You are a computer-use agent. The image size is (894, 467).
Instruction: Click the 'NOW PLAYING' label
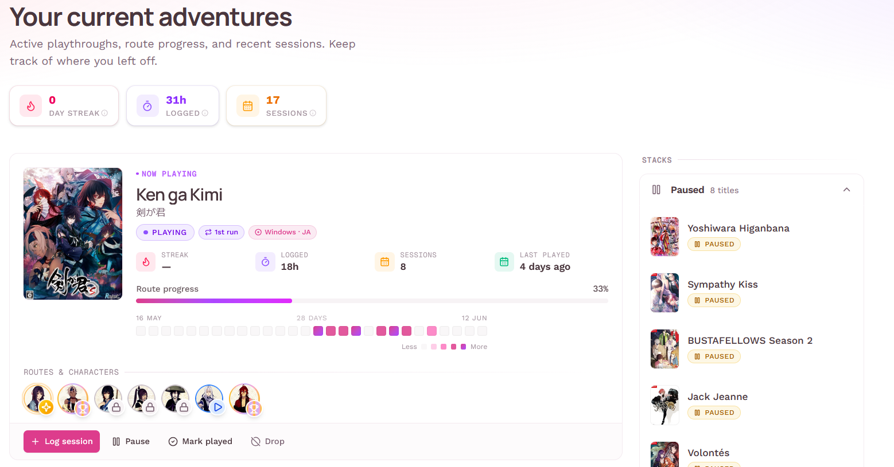(169, 174)
